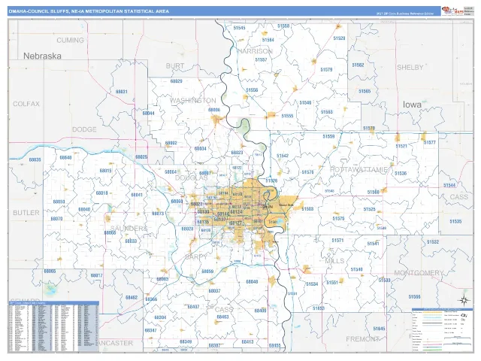Select ZIP code 68059
Image resolution: width=481 pixels, height=361 pixels.
coord(207,272)
